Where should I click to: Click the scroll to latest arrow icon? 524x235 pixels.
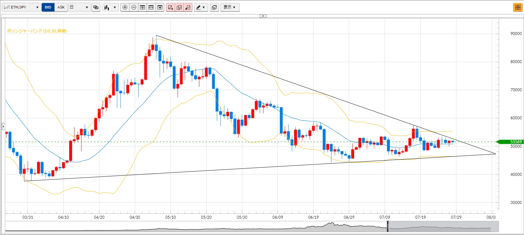tap(160, 7)
